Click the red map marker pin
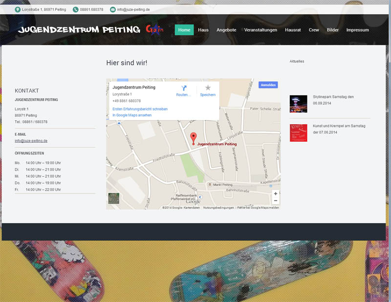This screenshot has height=302, width=391. point(193,139)
